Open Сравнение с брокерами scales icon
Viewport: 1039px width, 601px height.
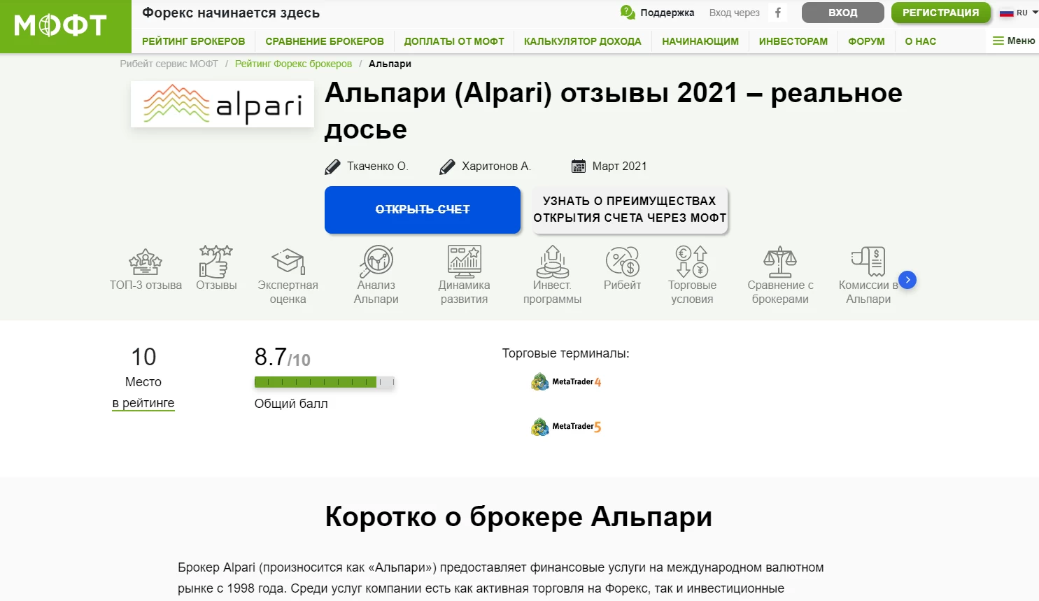tap(780, 262)
